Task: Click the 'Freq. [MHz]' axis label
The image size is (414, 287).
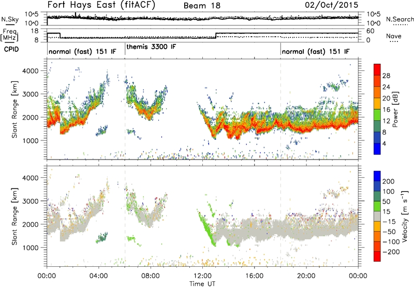Action: pyautogui.click(x=10, y=35)
